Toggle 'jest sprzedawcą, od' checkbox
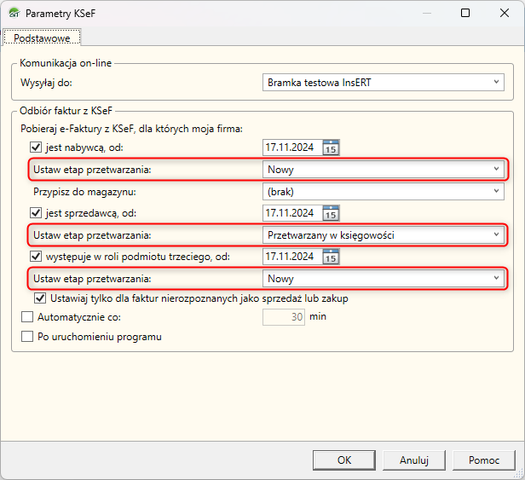The width and height of the screenshot is (525, 480). pyautogui.click(x=36, y=213)
